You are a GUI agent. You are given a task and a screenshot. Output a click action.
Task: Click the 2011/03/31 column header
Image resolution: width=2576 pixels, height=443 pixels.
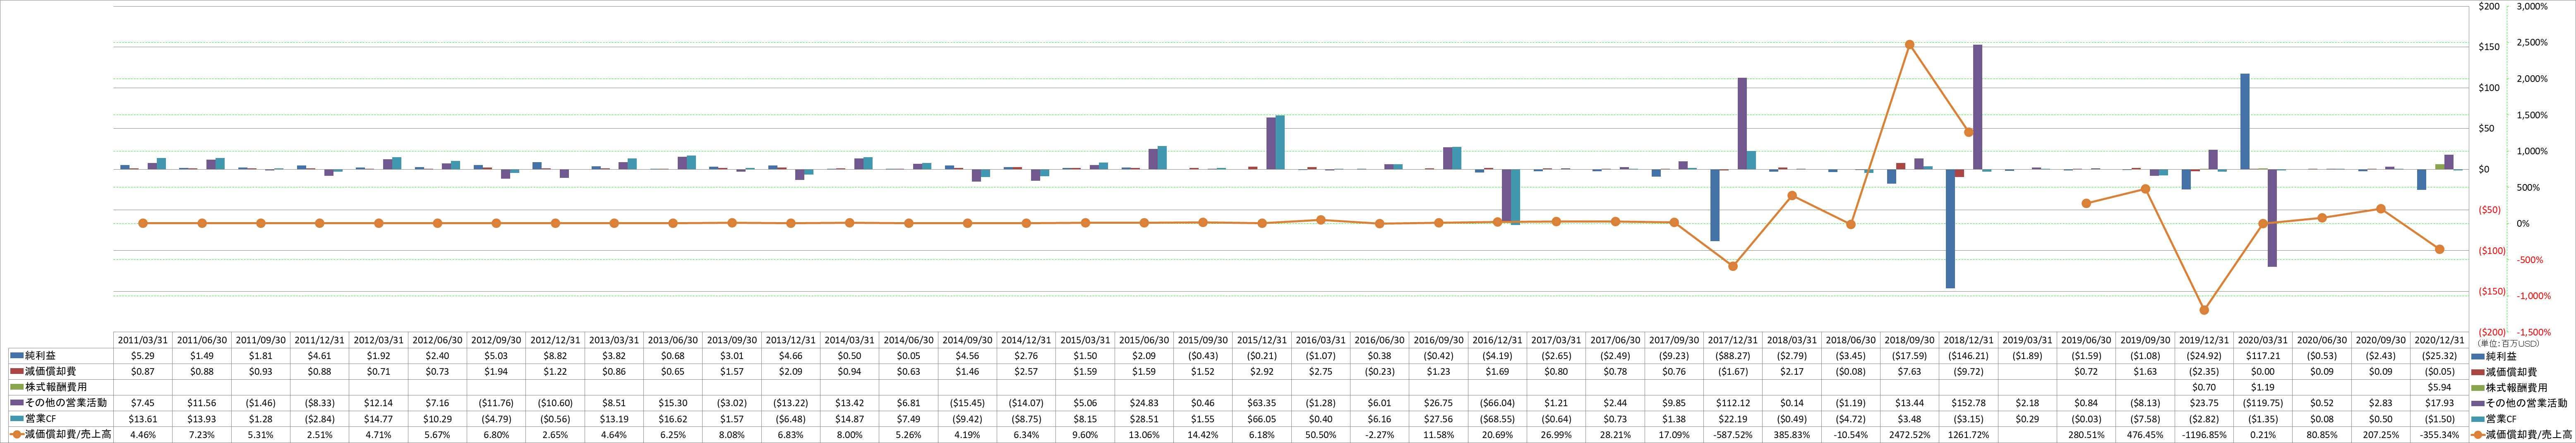(x=143, y=340)
